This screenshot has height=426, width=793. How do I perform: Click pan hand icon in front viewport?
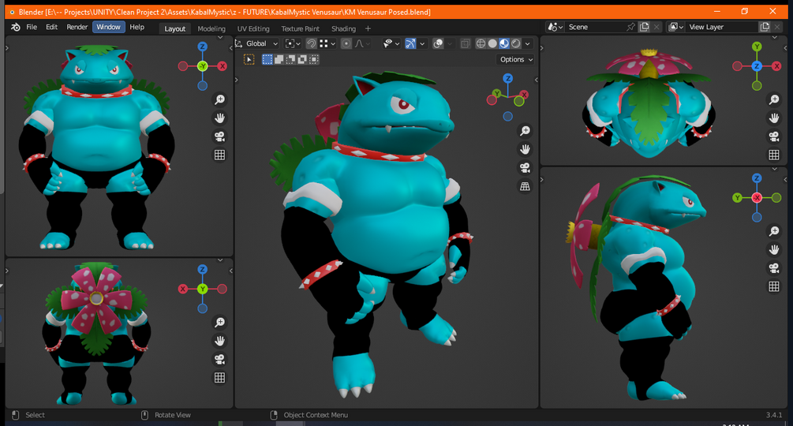coord(219,118)
